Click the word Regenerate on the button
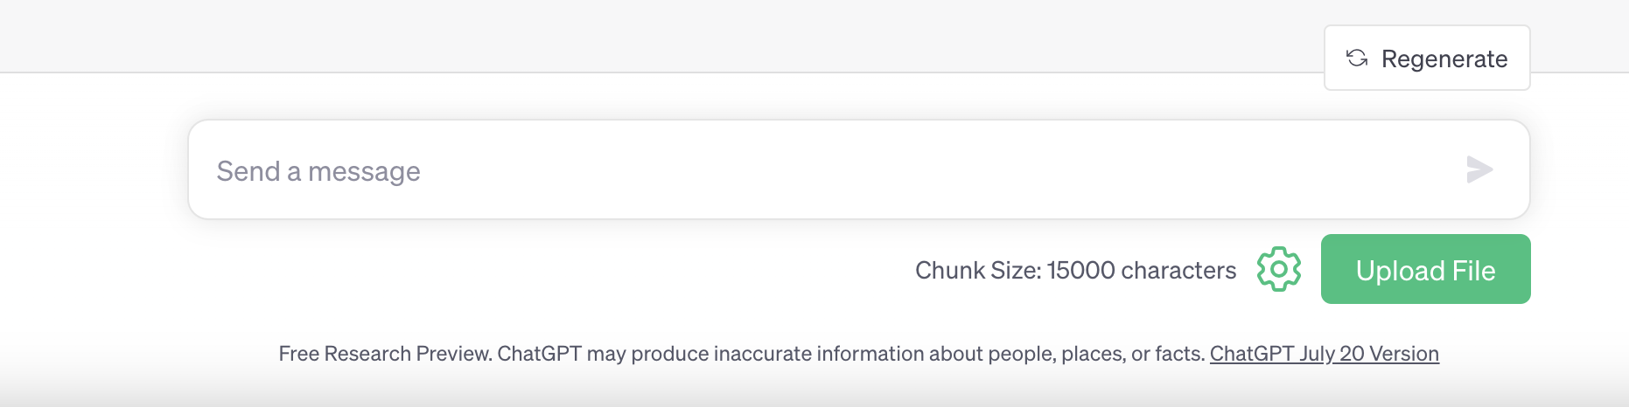The width and height of the screenshot is (1629, 407). pos(1444,59)
